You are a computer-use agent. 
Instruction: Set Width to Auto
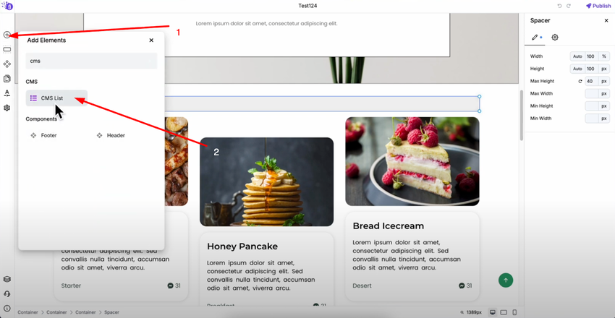click(x=577, y=56)
